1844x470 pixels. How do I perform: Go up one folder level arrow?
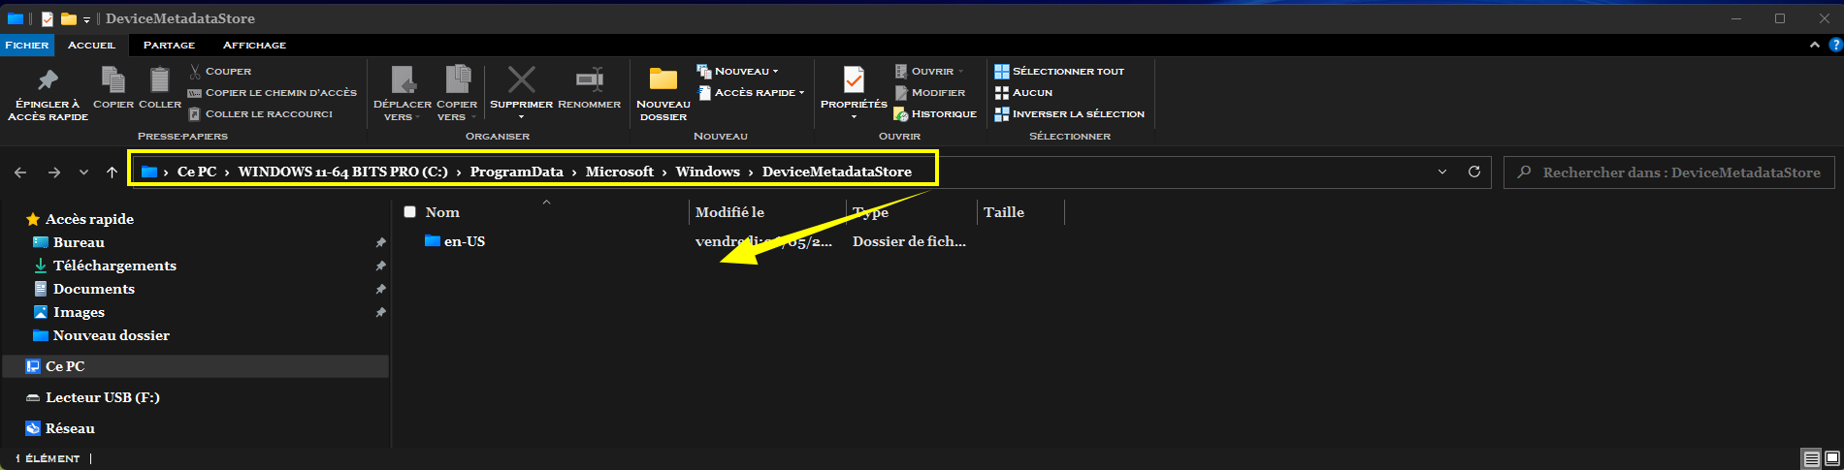click(112, 172)
